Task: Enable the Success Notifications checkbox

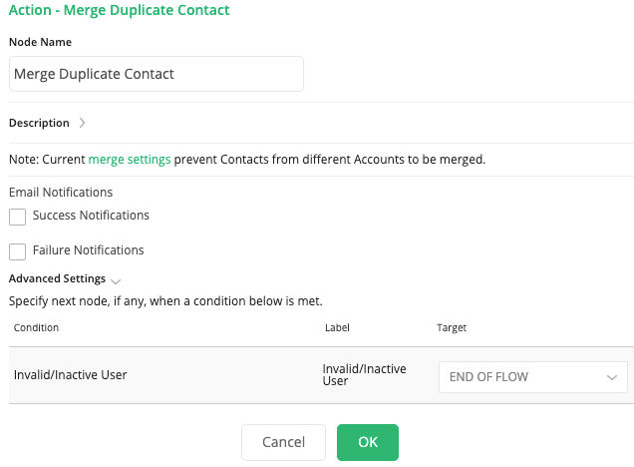Action: click(17, 217)
